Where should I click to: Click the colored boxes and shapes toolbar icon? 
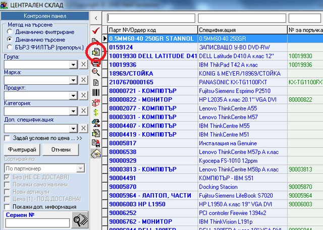[x=96, y=123]
